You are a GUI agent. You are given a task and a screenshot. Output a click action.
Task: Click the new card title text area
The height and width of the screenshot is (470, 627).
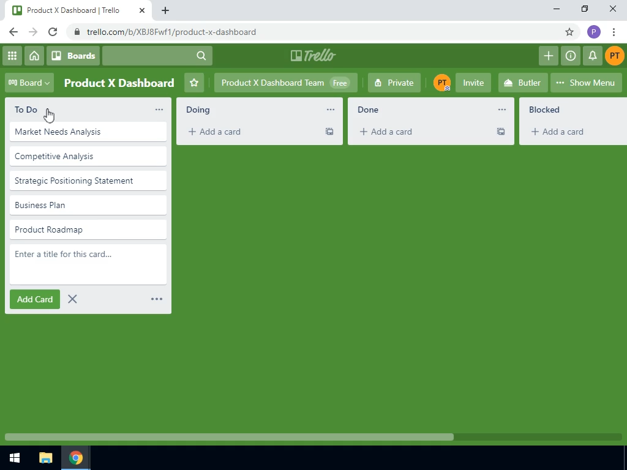(88, 264)
